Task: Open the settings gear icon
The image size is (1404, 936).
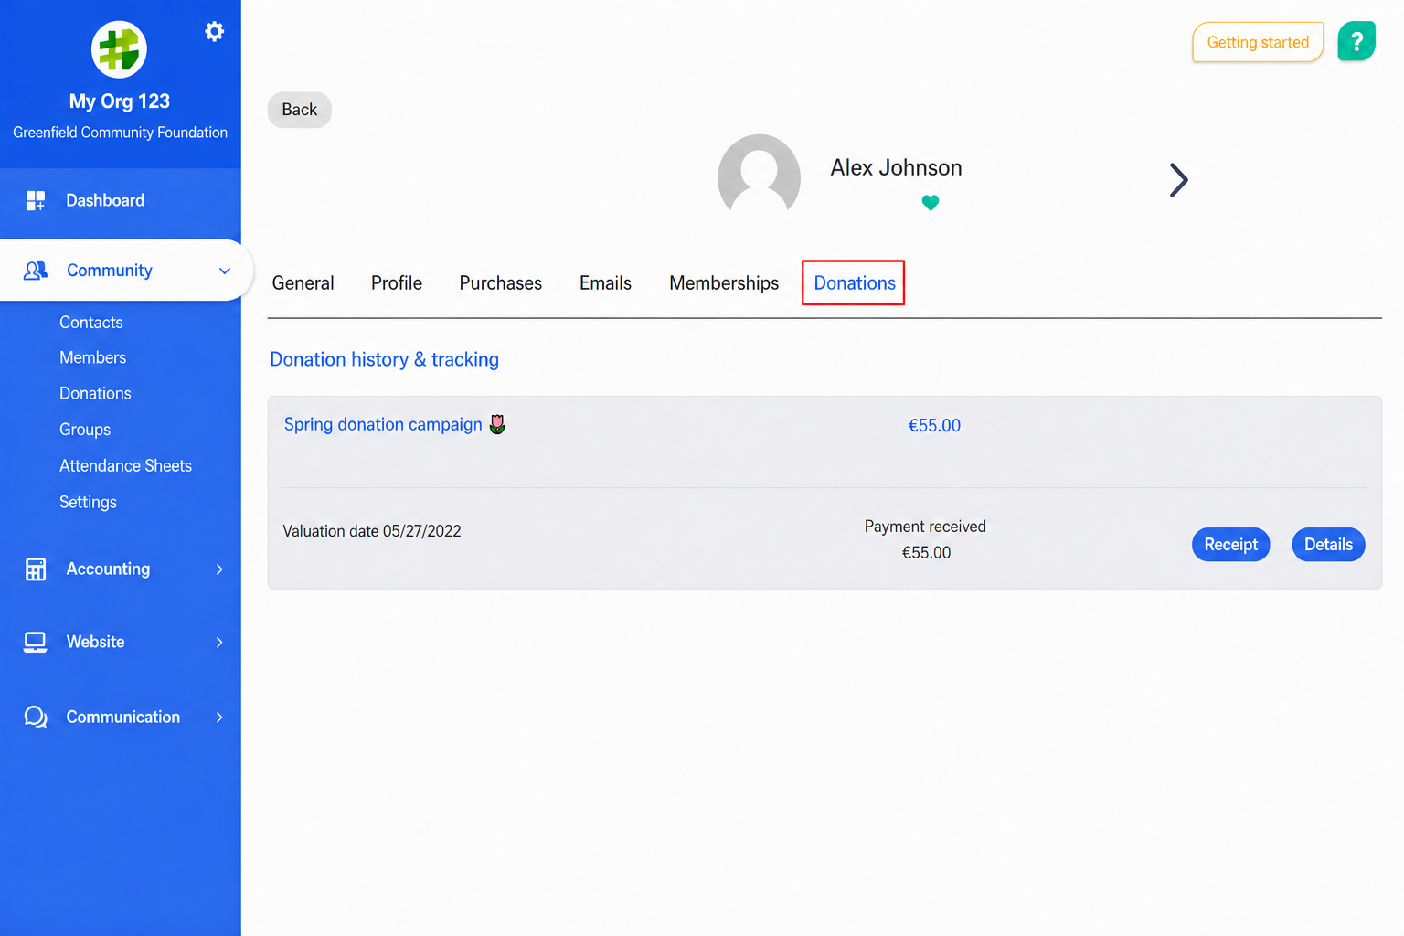Action: tap(214, 32)
